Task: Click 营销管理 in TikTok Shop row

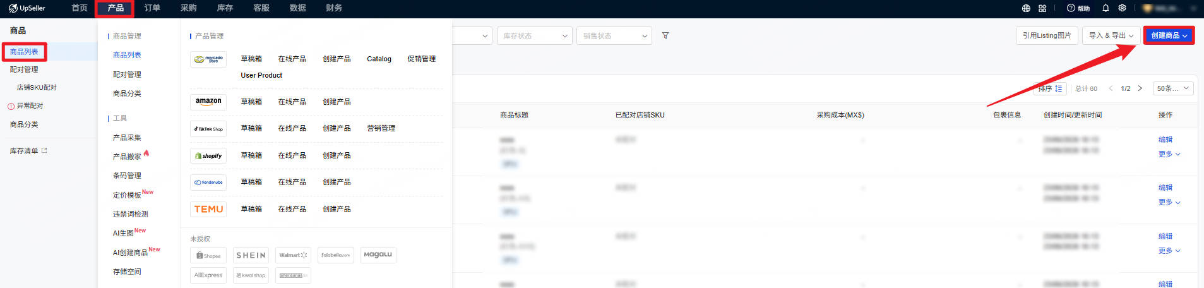Action: (381, 128)
